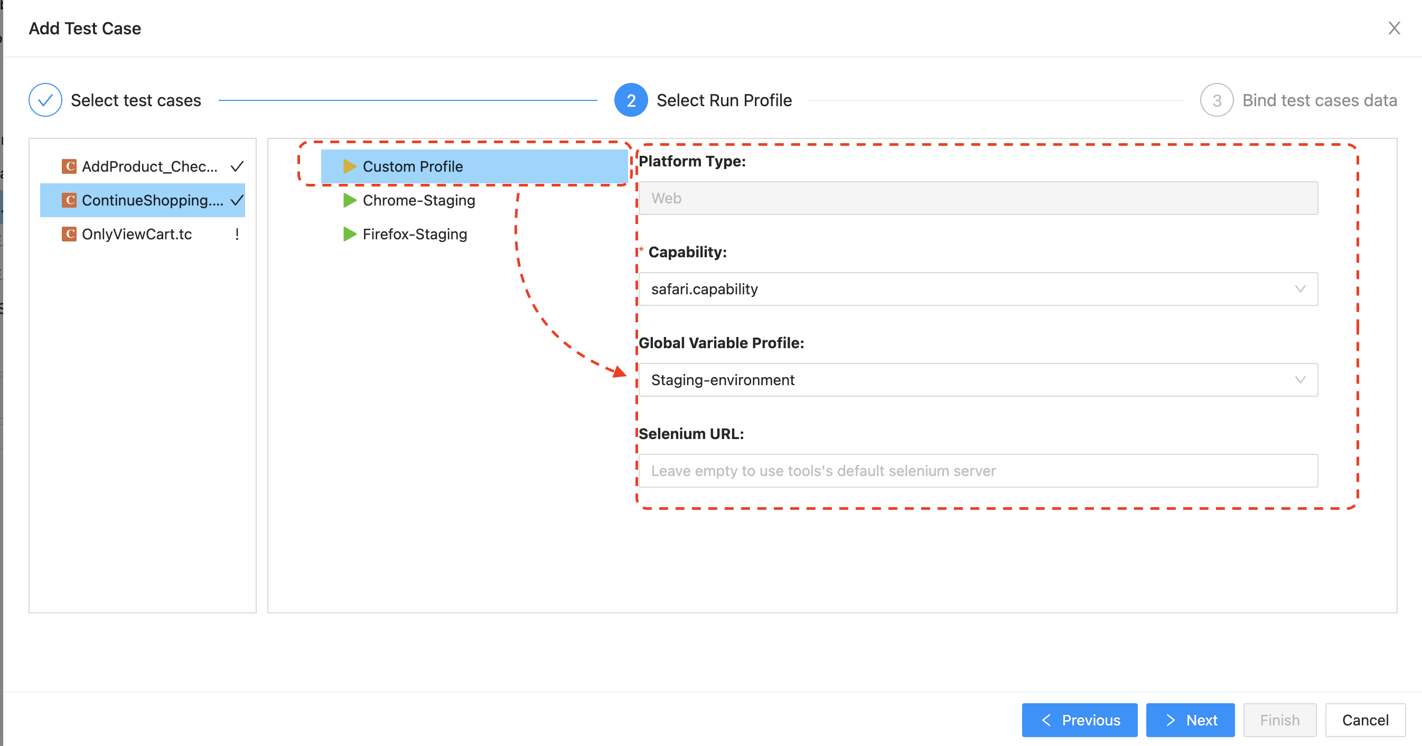The height and width of the screenshot is (746, 1422).
Task: Click the Add Test Case dialog title
Action: pyautogui.click(x=85, y=28)
